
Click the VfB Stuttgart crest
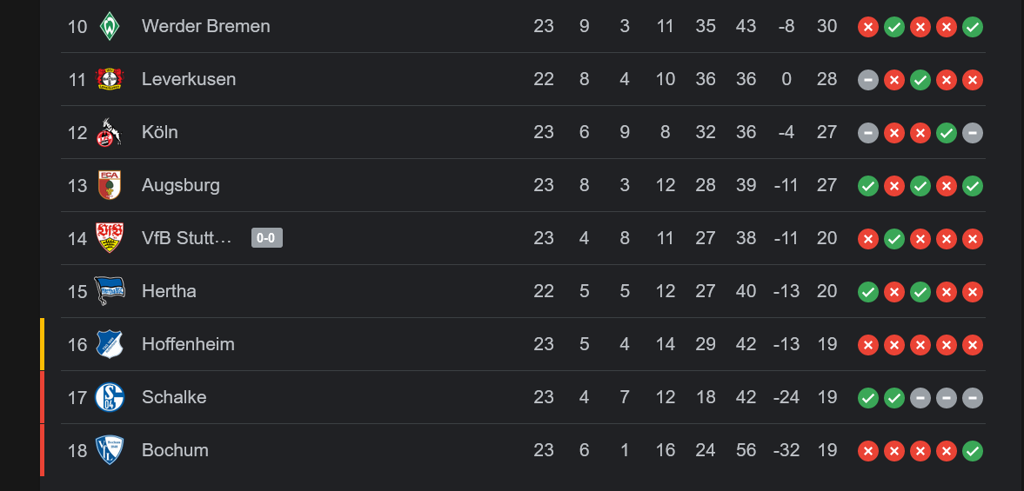click(109, 238)
